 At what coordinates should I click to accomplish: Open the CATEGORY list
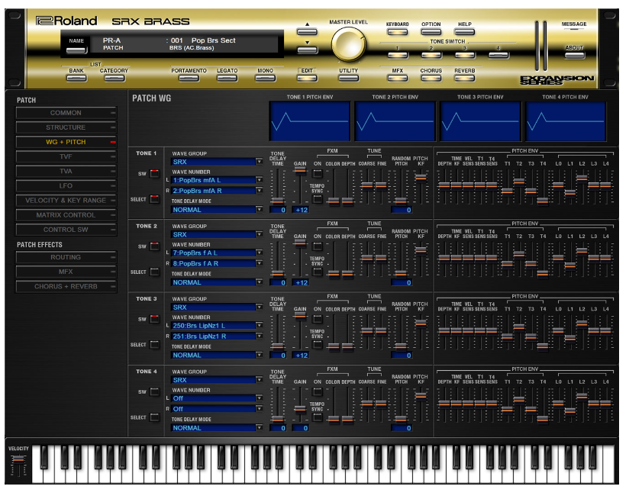[x=115, y=78]
